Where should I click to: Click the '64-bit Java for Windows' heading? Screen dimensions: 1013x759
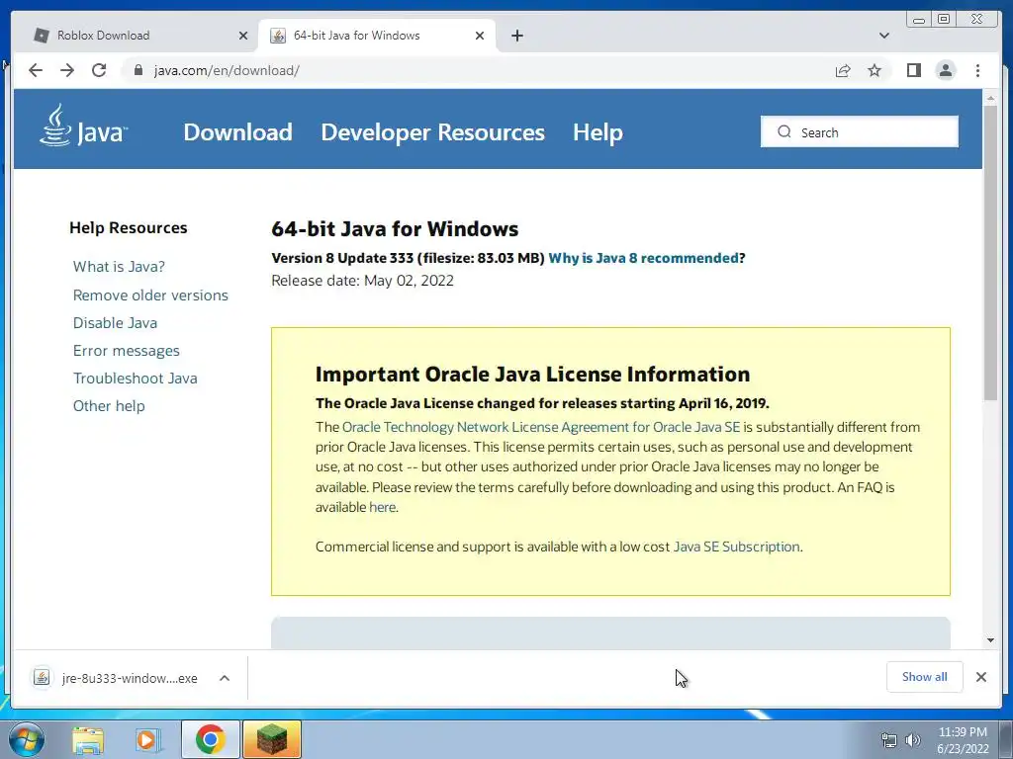coord(395,229)
